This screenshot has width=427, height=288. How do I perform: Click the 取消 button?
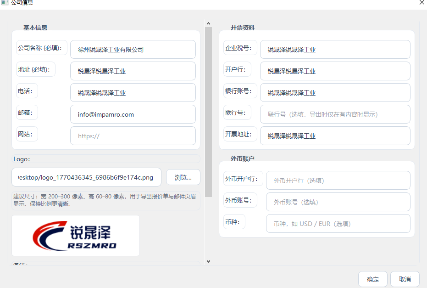(405, 279)
